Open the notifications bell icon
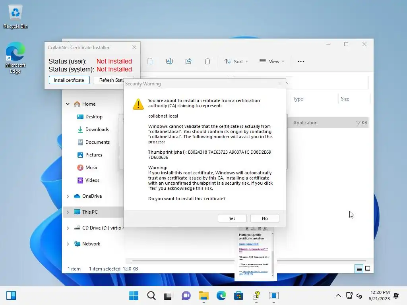Viewport: 407px width, 305px height. pyautogui.click(x=396, y=295)
